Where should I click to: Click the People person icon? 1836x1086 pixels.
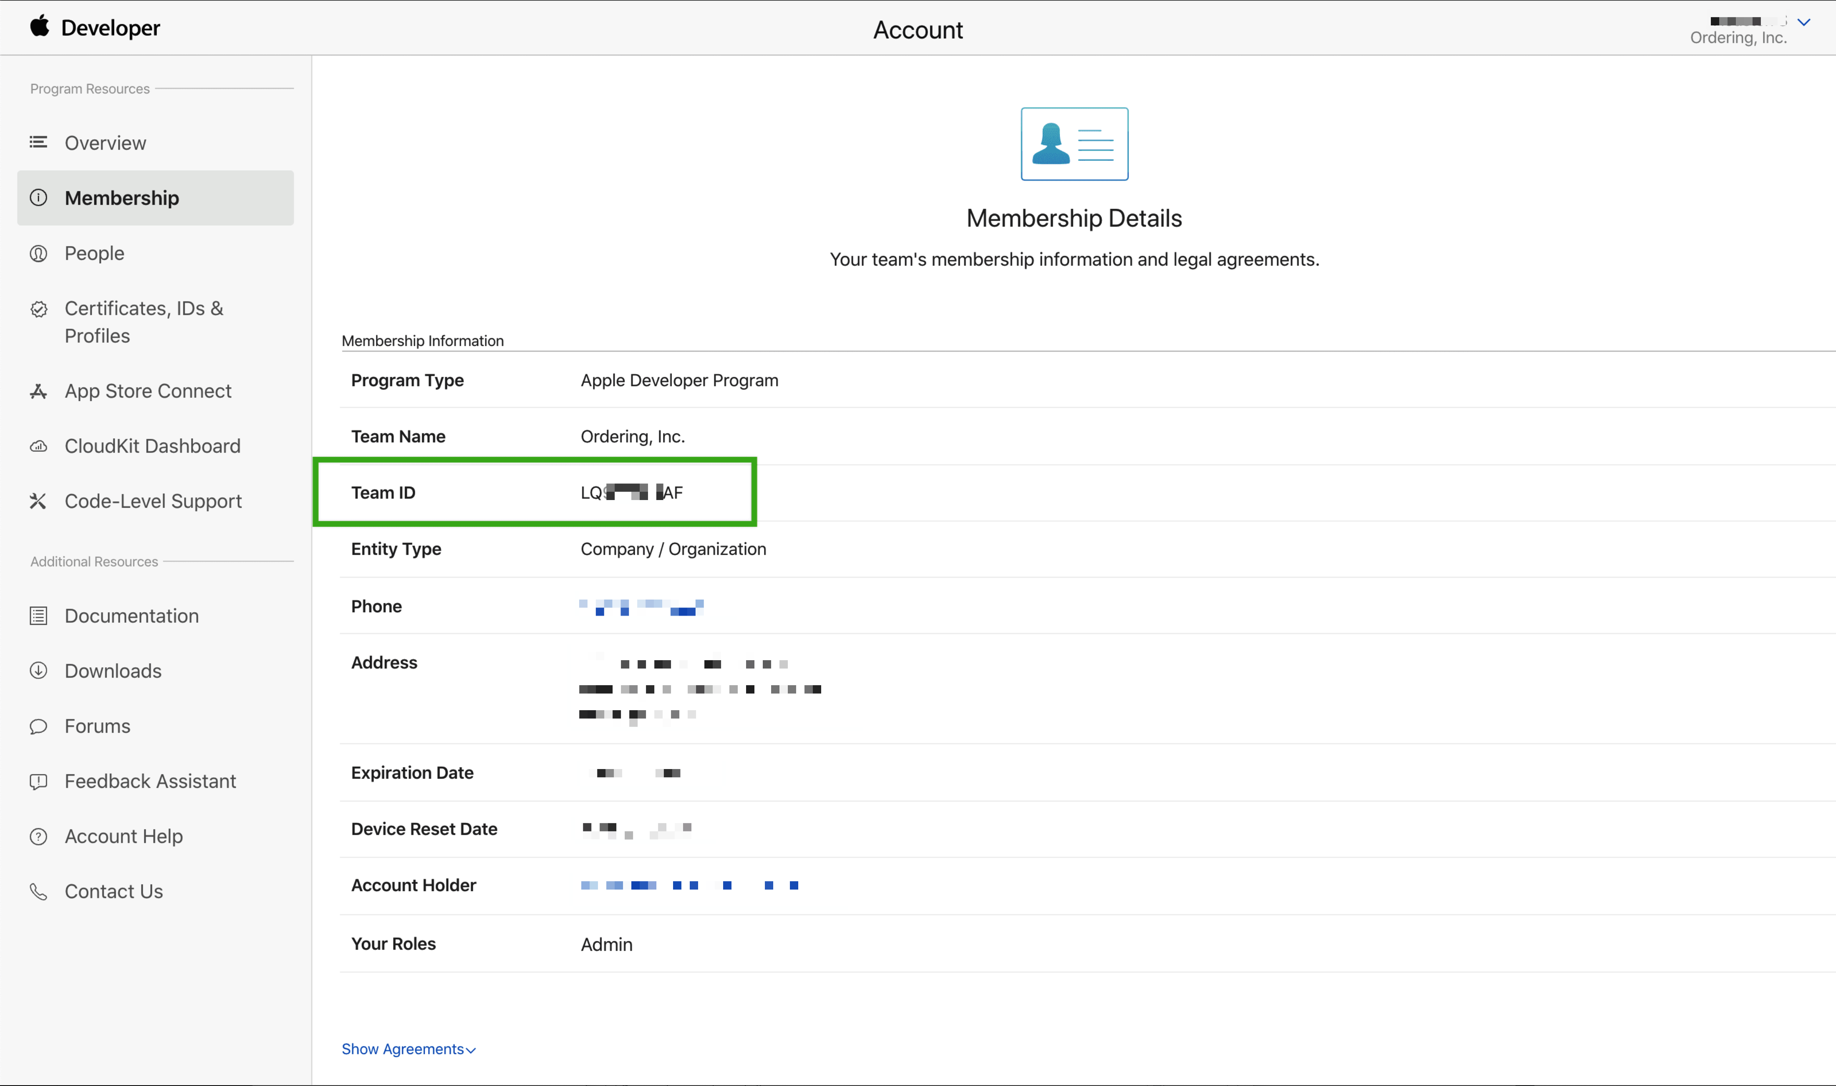[38, 253]
